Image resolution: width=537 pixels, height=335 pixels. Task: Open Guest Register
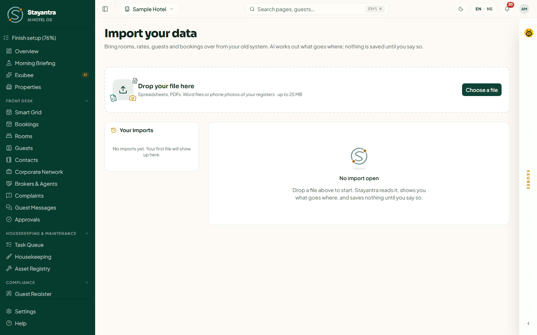(47, 294)
